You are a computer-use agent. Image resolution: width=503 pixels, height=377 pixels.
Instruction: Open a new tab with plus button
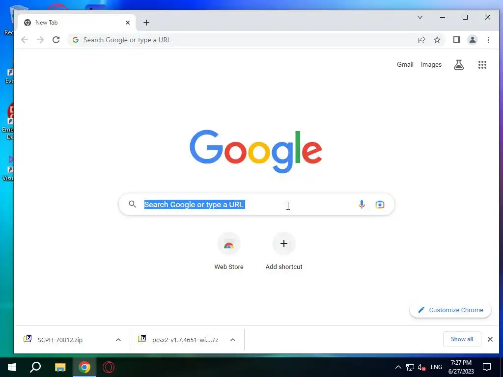click(146, 23)
